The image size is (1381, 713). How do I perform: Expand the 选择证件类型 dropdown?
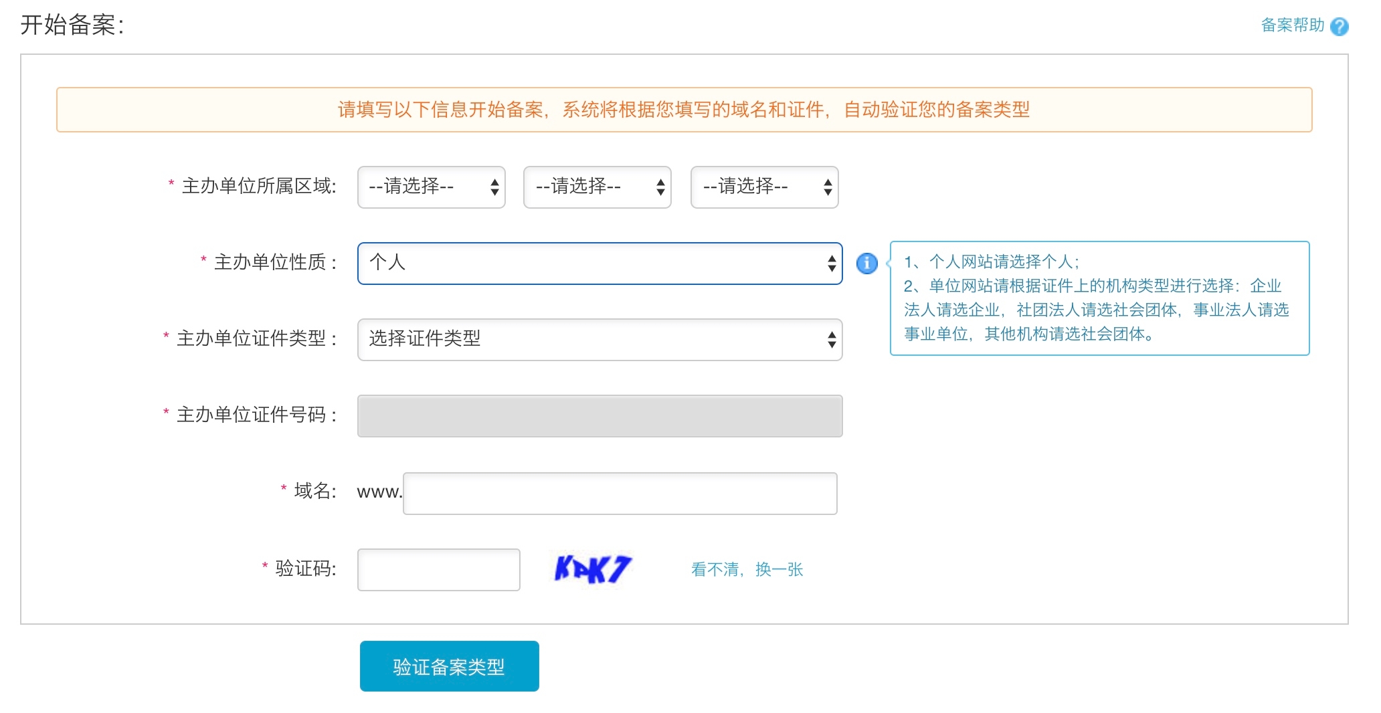tap(600, 340)
